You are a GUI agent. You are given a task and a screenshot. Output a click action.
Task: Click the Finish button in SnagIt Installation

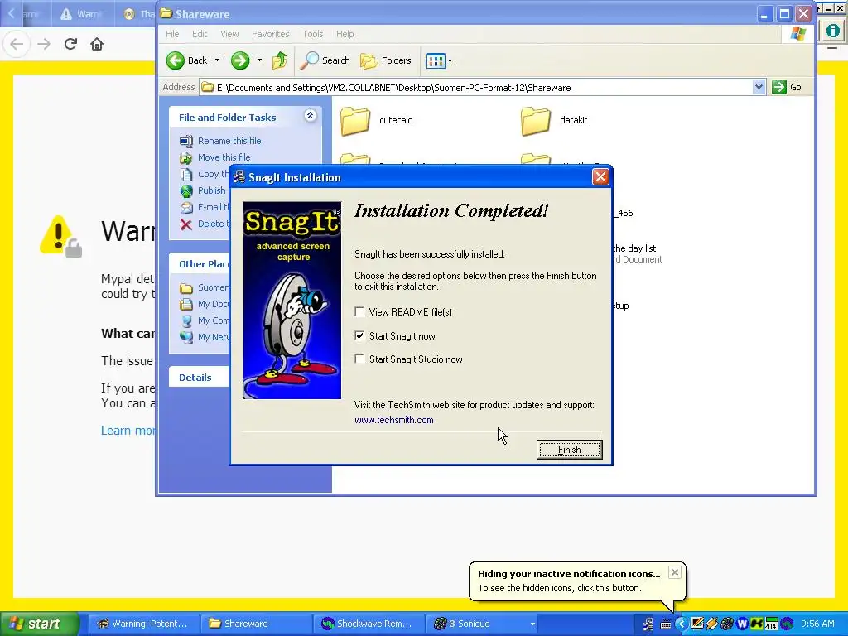(x=569, y=450)
